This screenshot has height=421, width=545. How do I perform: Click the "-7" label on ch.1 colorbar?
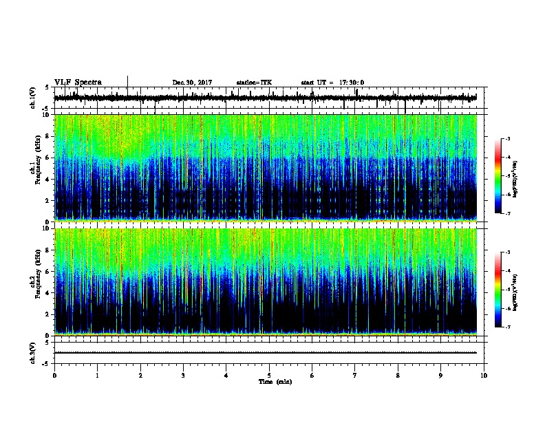508,213
